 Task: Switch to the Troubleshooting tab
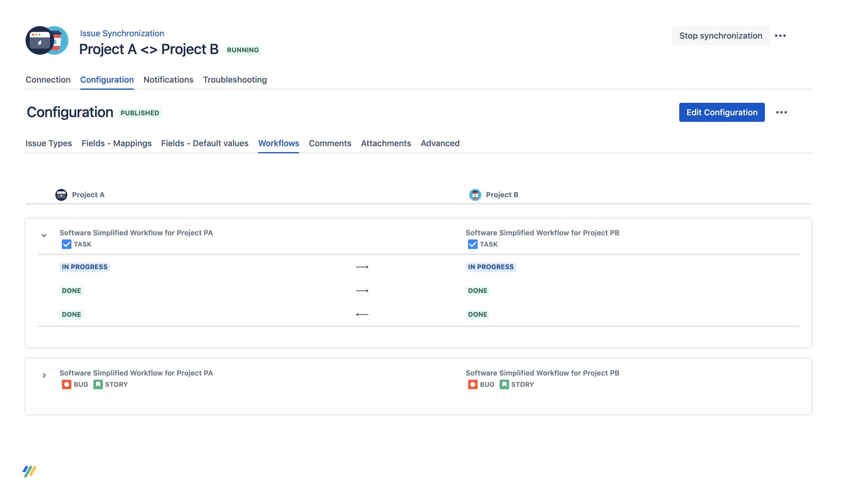(x=235, y=80)
